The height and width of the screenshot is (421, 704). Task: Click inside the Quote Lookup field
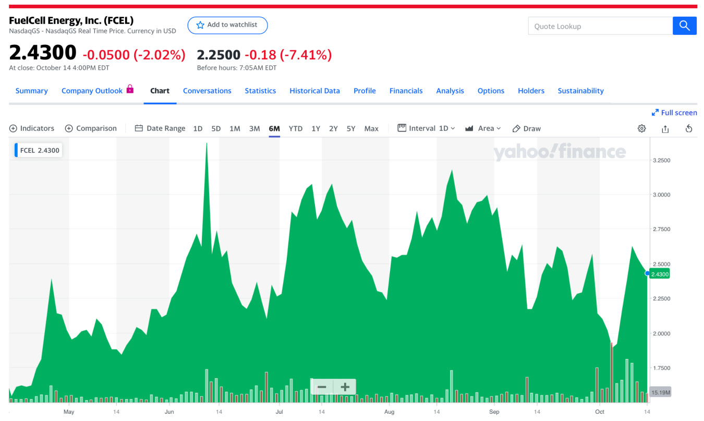pos(600,26)
